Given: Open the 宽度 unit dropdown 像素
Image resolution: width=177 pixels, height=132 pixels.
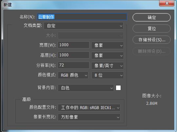Looking at the screenshot, I should pyautogui.click(x=108, y=45).
